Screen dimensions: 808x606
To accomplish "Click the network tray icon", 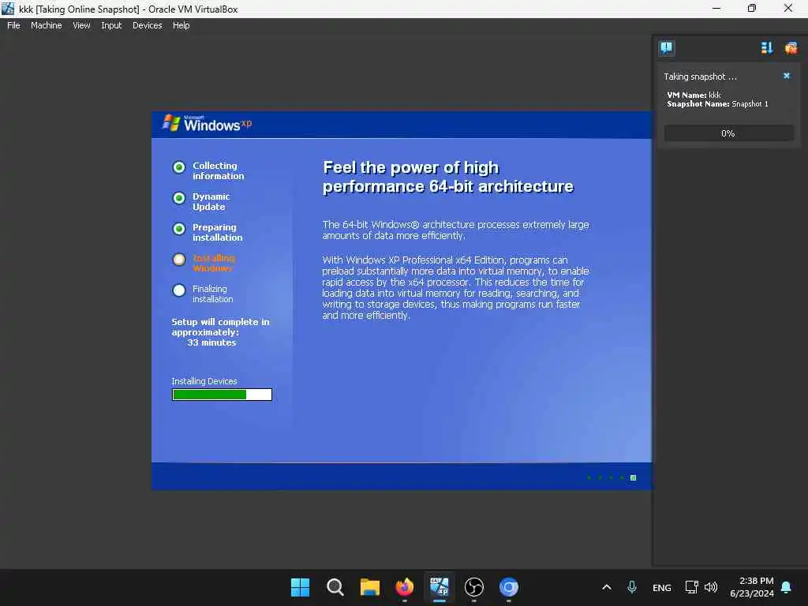I will tap(691, 587).
